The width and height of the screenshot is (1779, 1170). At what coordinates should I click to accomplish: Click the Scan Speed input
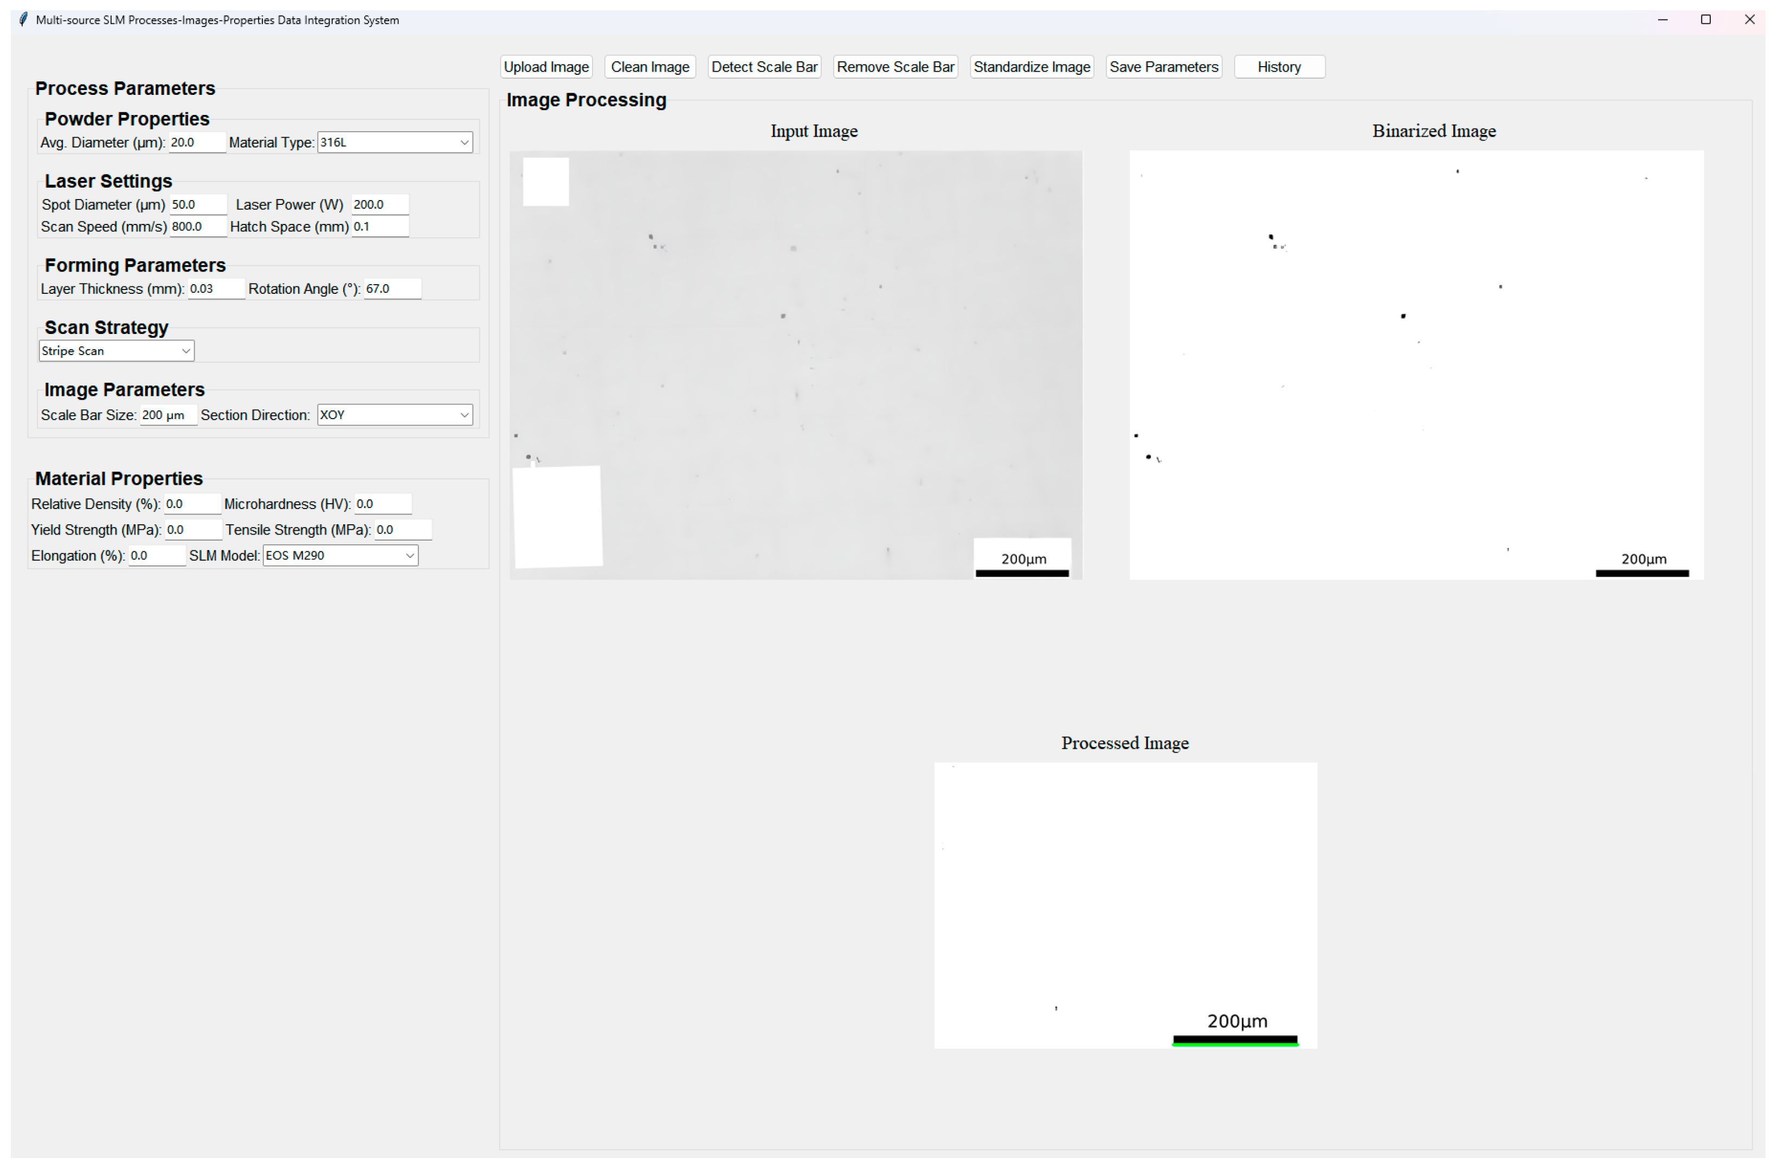click(197, 227)
